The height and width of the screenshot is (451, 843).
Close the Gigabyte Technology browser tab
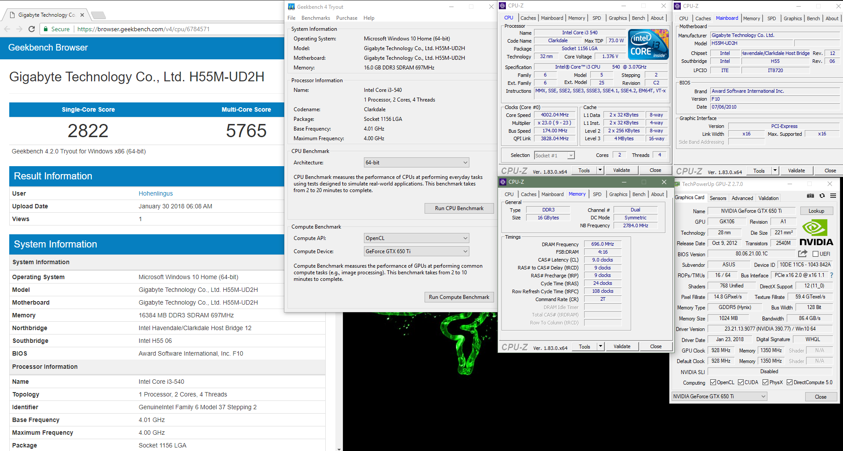pyautogui.click(x=82, y=15)
